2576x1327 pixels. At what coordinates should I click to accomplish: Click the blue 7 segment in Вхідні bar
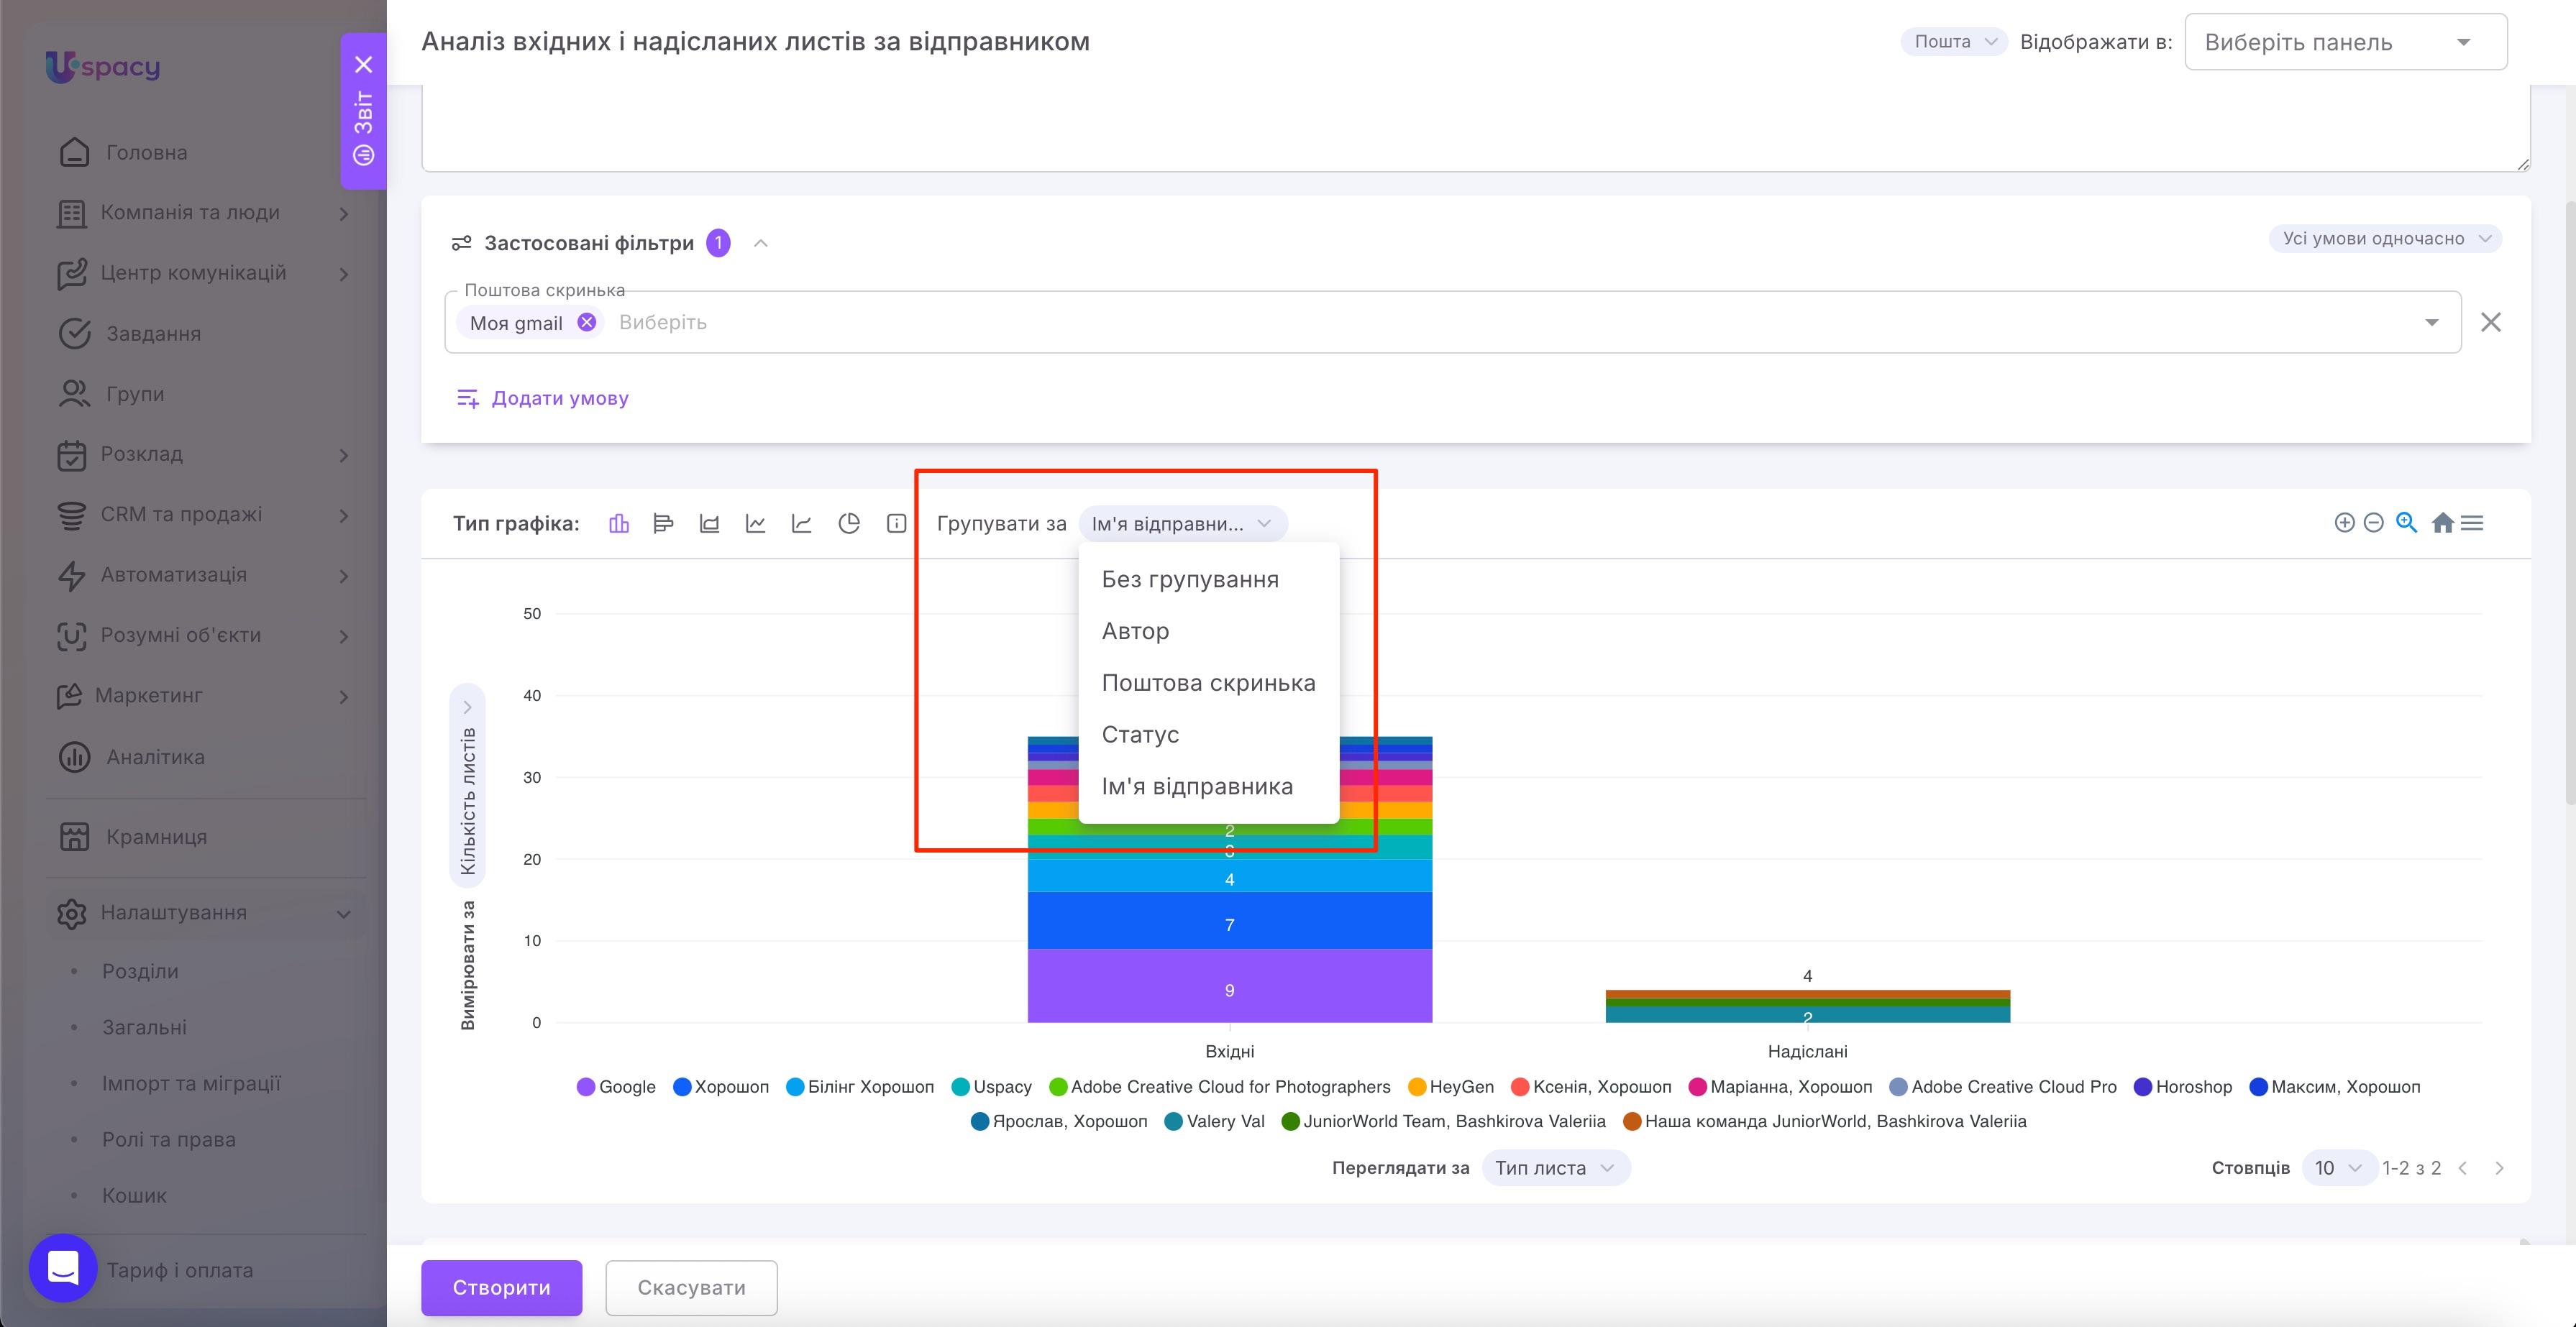[1229, 920]
